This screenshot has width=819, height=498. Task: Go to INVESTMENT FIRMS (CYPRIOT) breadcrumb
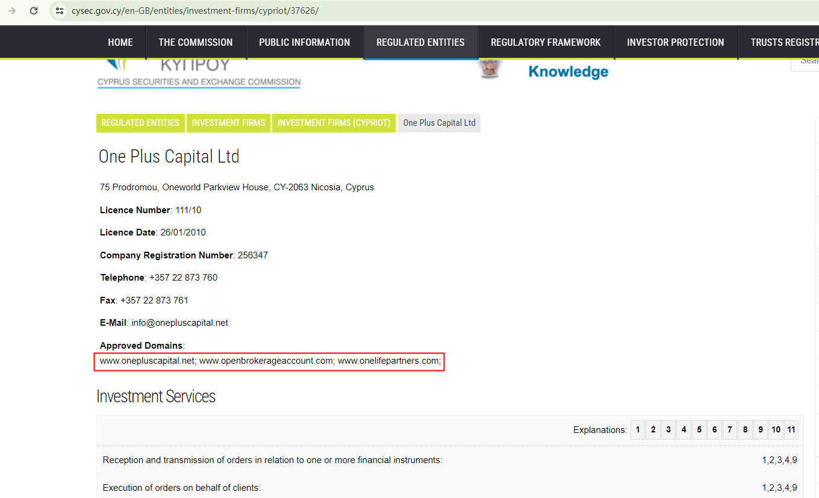[x=334, y=123]
